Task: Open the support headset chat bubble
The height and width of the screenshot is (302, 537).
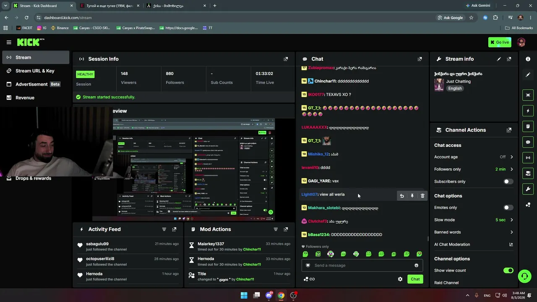Action: 524,276
